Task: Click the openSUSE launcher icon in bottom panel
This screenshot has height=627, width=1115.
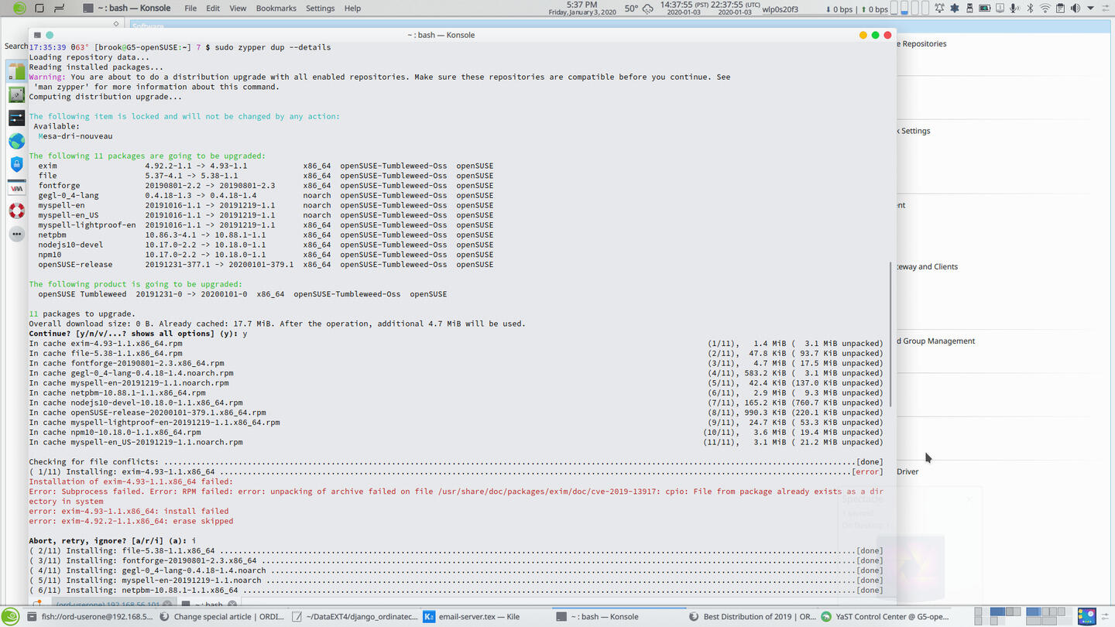Action: pyautogui.click(x=11, y=617)
